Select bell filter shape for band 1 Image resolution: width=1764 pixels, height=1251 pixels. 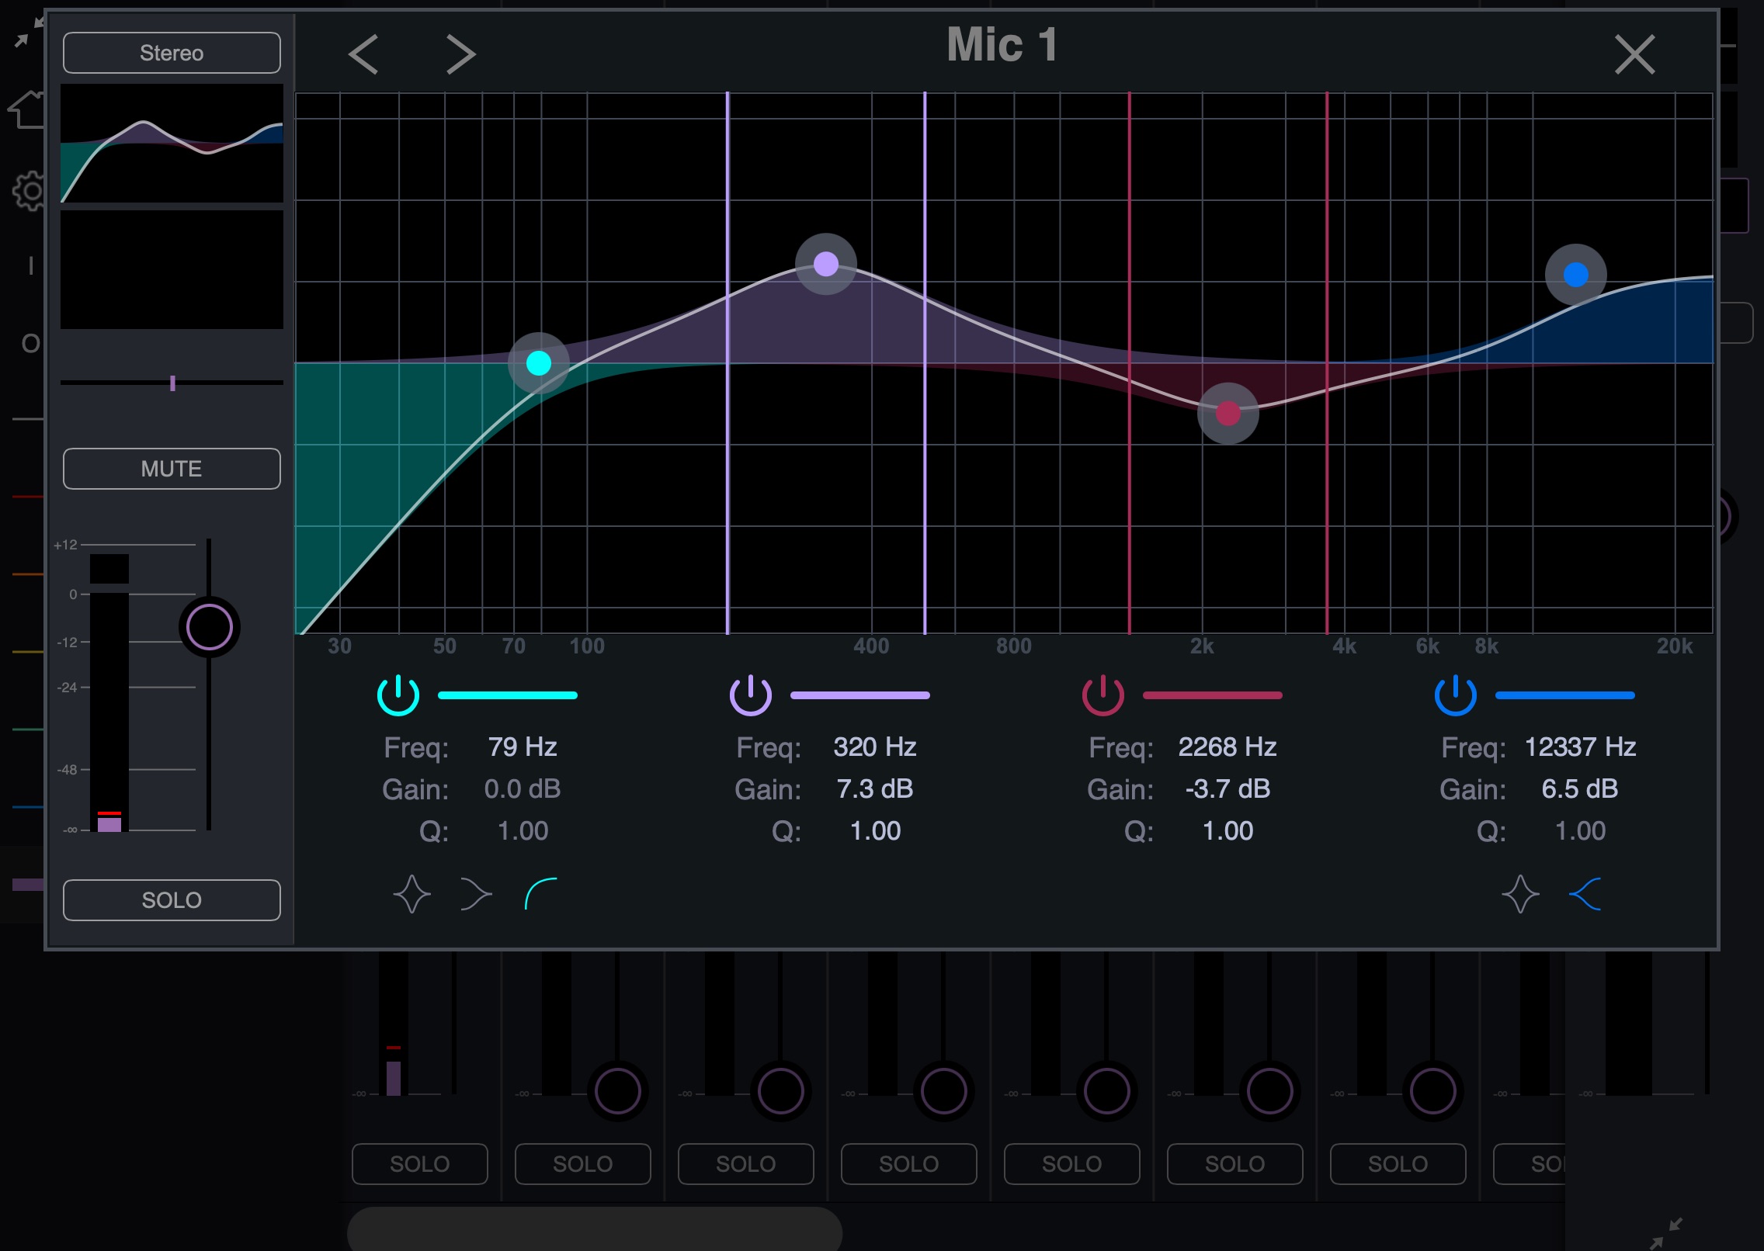click(411, 894)
